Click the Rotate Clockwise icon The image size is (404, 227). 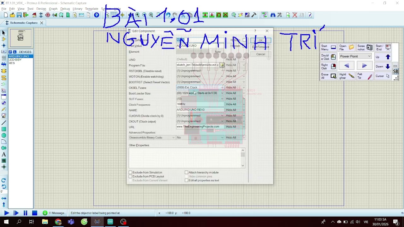[x=4, y=180]
